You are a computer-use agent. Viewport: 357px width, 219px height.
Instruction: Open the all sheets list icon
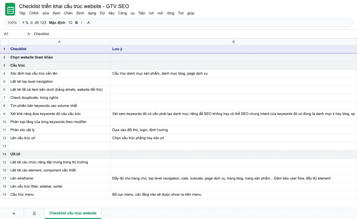pos(34,214)
